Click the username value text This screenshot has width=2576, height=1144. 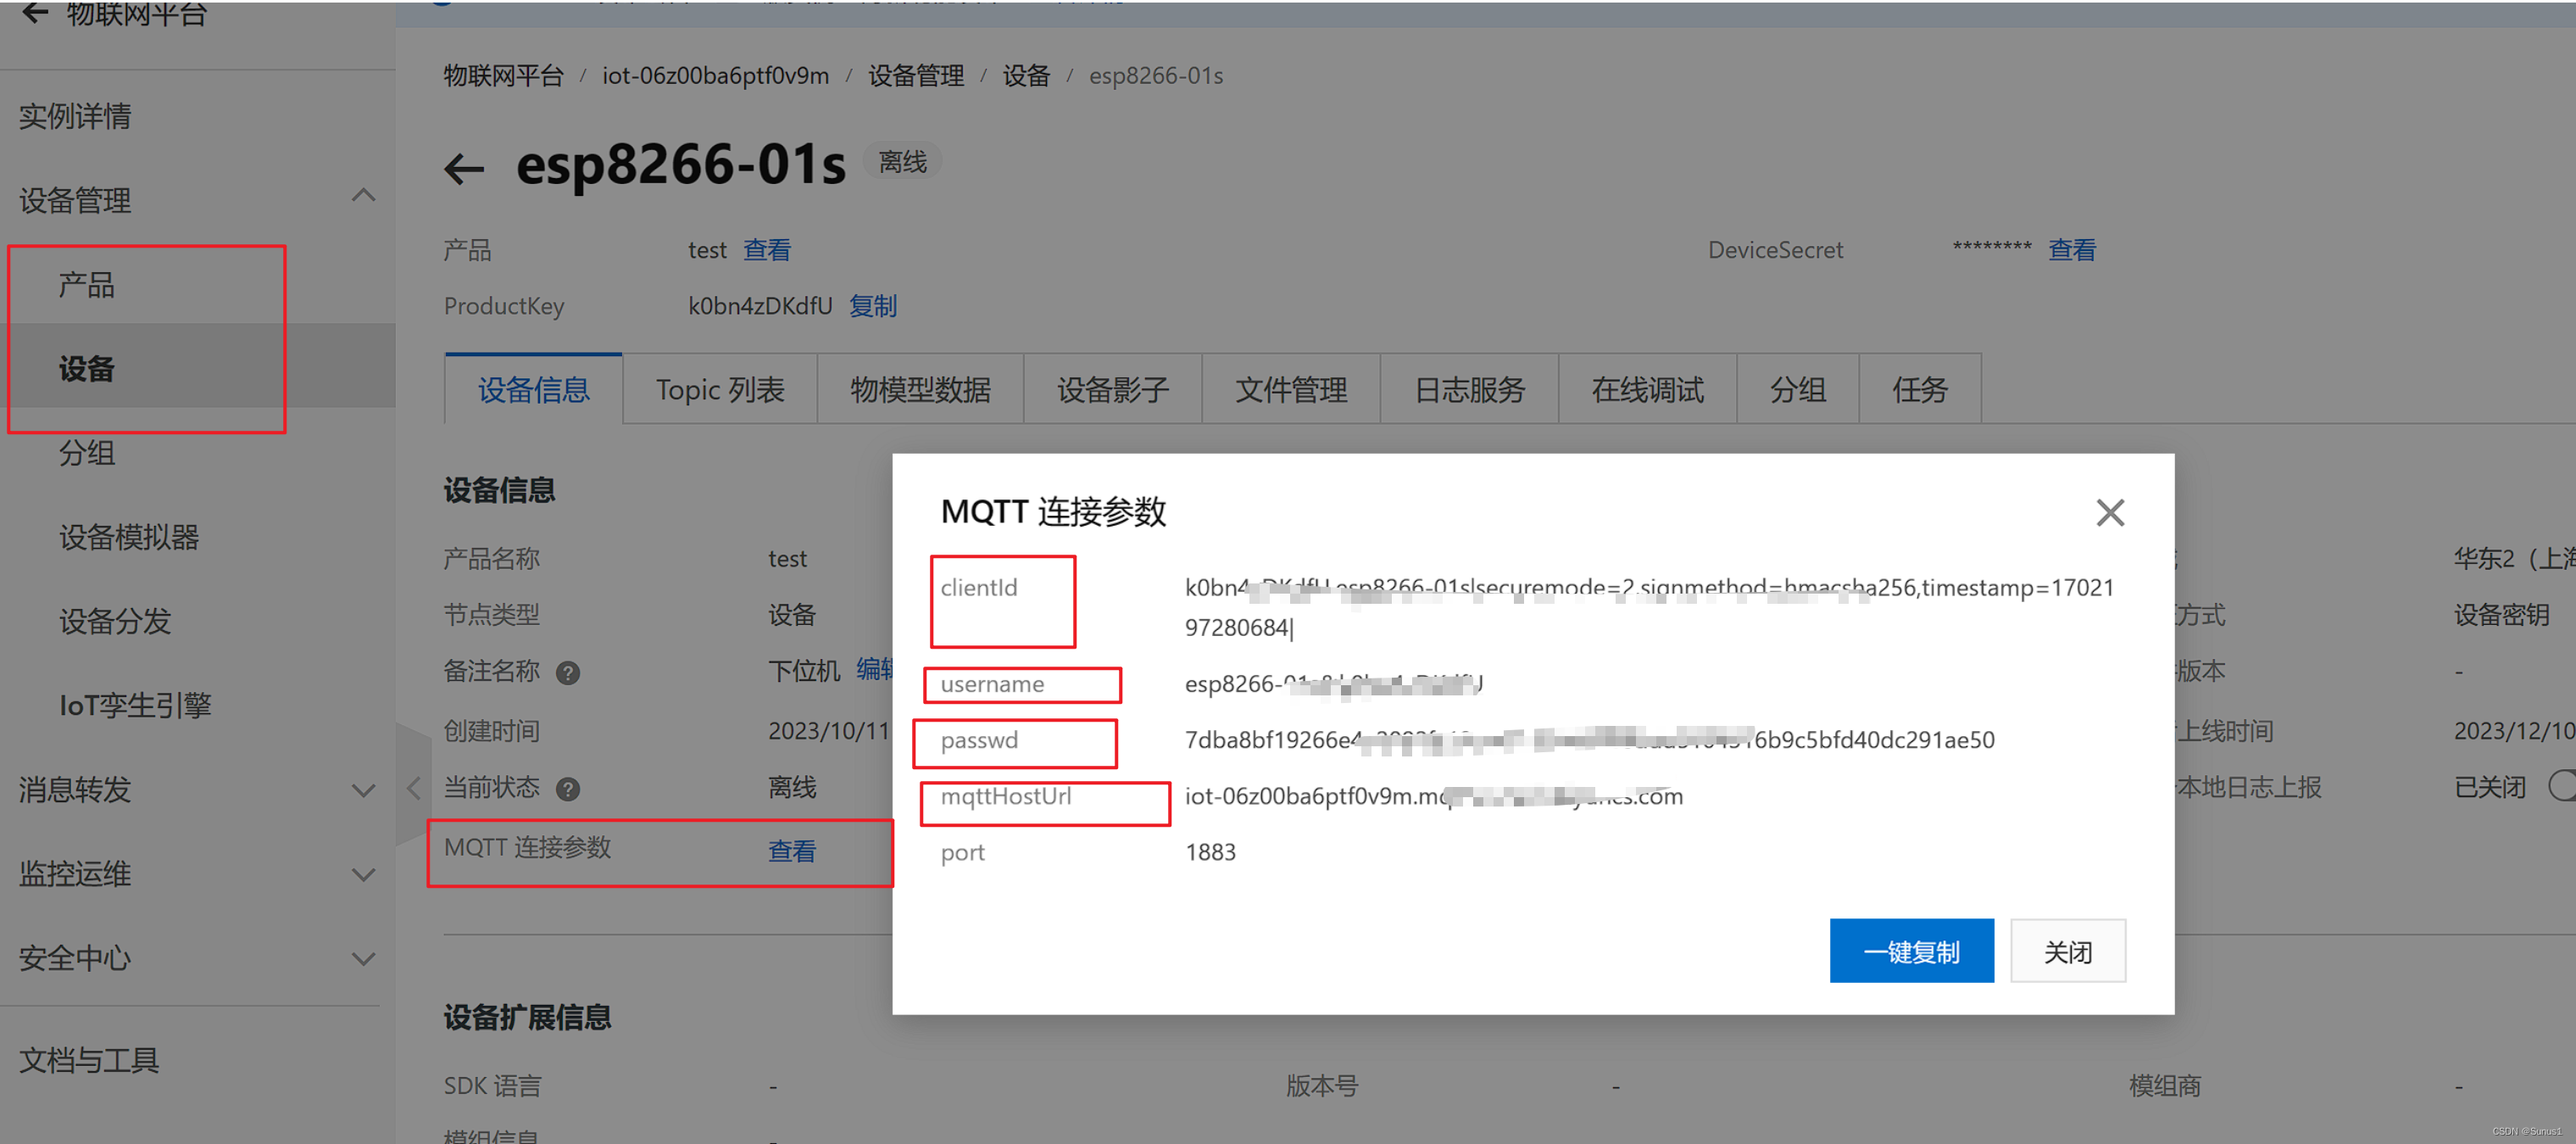(1334, 684)
